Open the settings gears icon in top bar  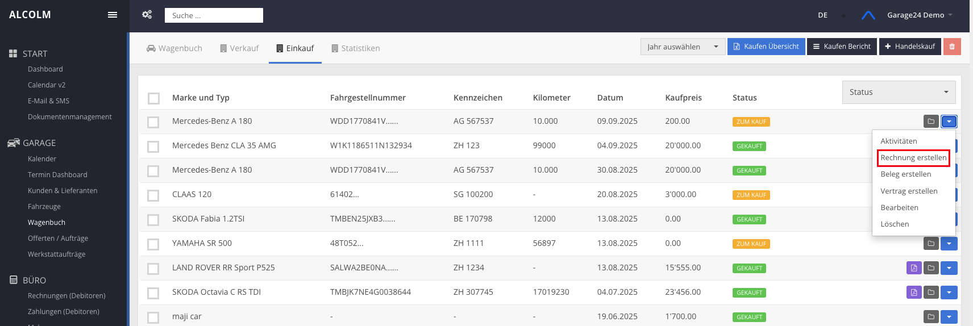[147, 15]
